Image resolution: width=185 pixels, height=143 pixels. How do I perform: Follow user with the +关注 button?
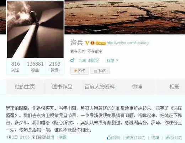[80, 71]
